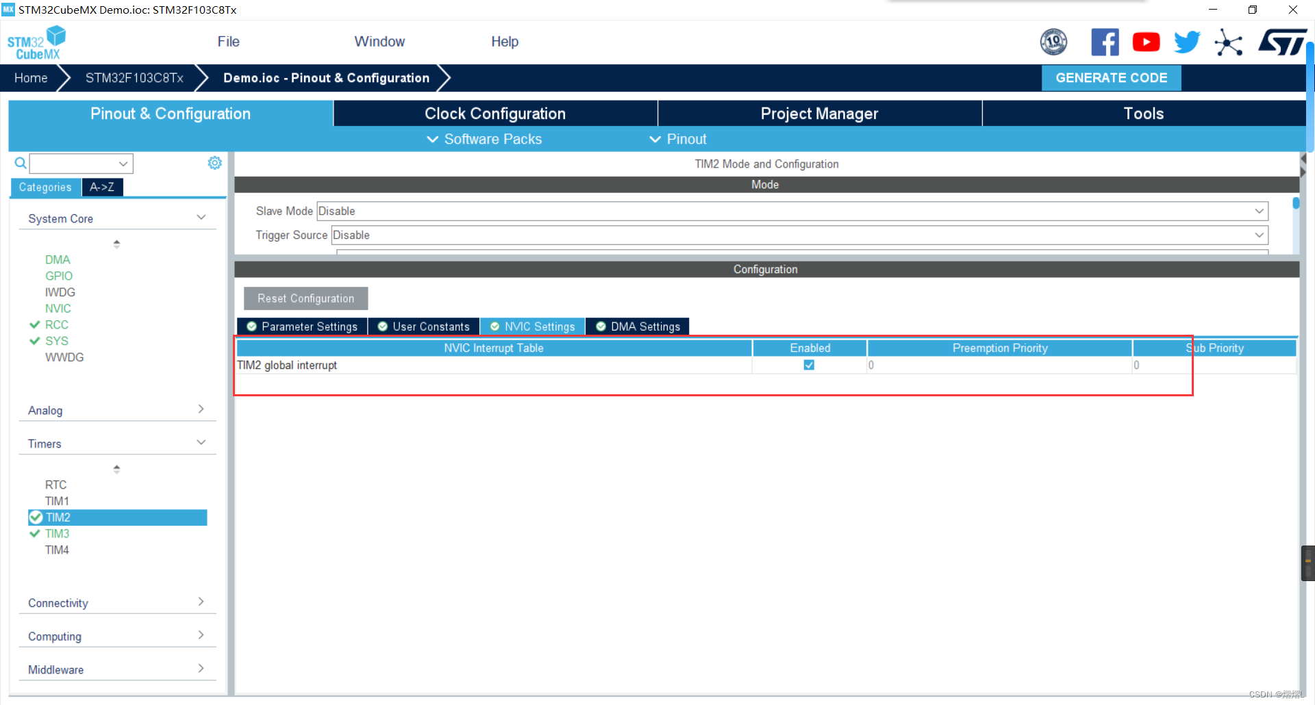Expand the Middleware category

click(117, 670)
